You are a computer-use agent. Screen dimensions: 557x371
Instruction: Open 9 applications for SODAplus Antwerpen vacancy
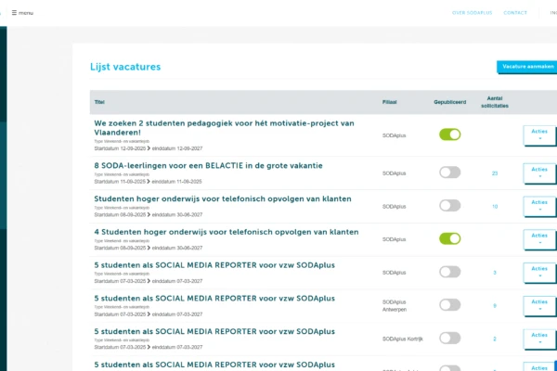(x=495, y=305)
